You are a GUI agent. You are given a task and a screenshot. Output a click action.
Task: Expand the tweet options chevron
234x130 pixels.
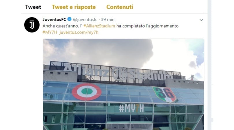pos(201,20)
